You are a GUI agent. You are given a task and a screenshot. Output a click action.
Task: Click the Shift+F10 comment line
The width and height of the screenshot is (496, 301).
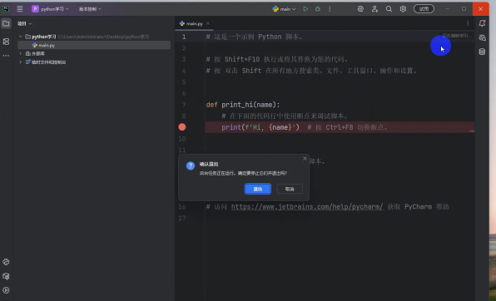pyautogui.click(x=277, y=59)
